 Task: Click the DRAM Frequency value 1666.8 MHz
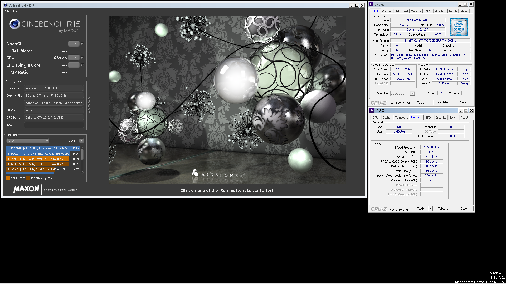[431, 148]
